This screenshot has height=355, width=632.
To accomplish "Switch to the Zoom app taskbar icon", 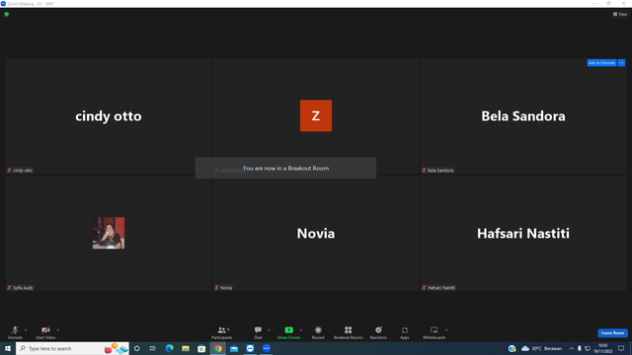I will click(x=267, y=348).
